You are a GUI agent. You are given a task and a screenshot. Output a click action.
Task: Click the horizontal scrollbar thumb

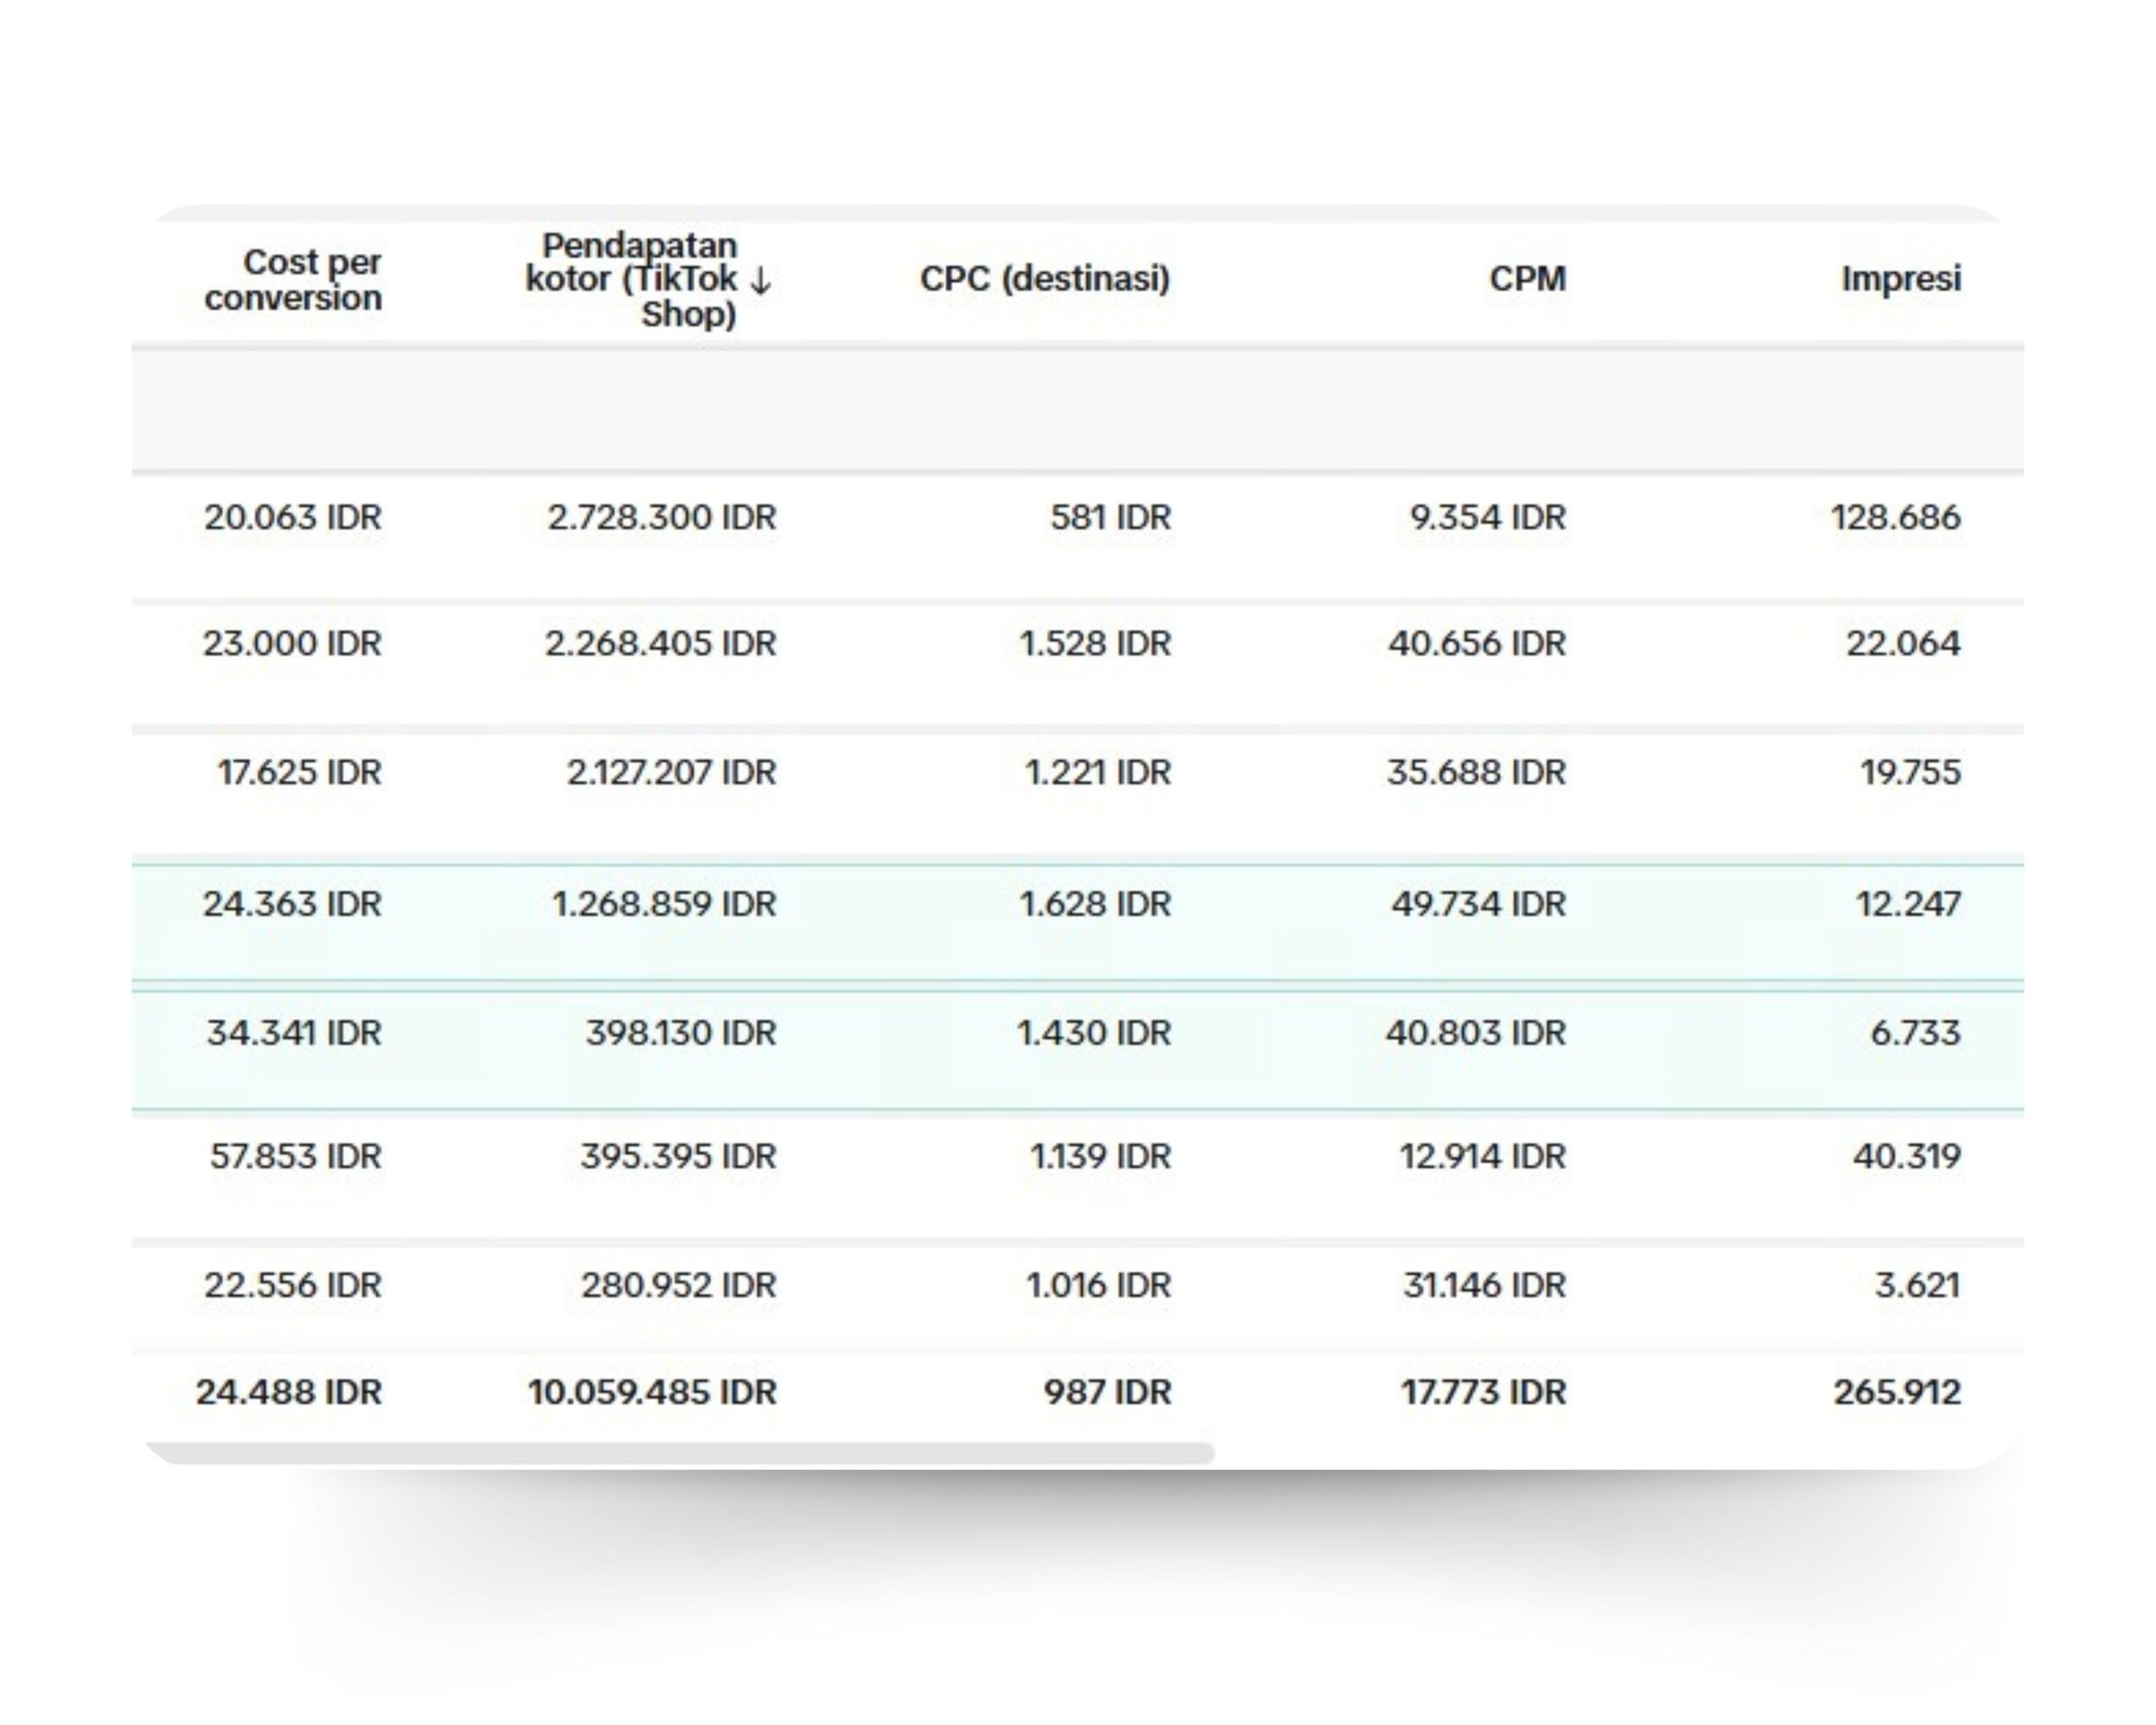pos(680,1453)
